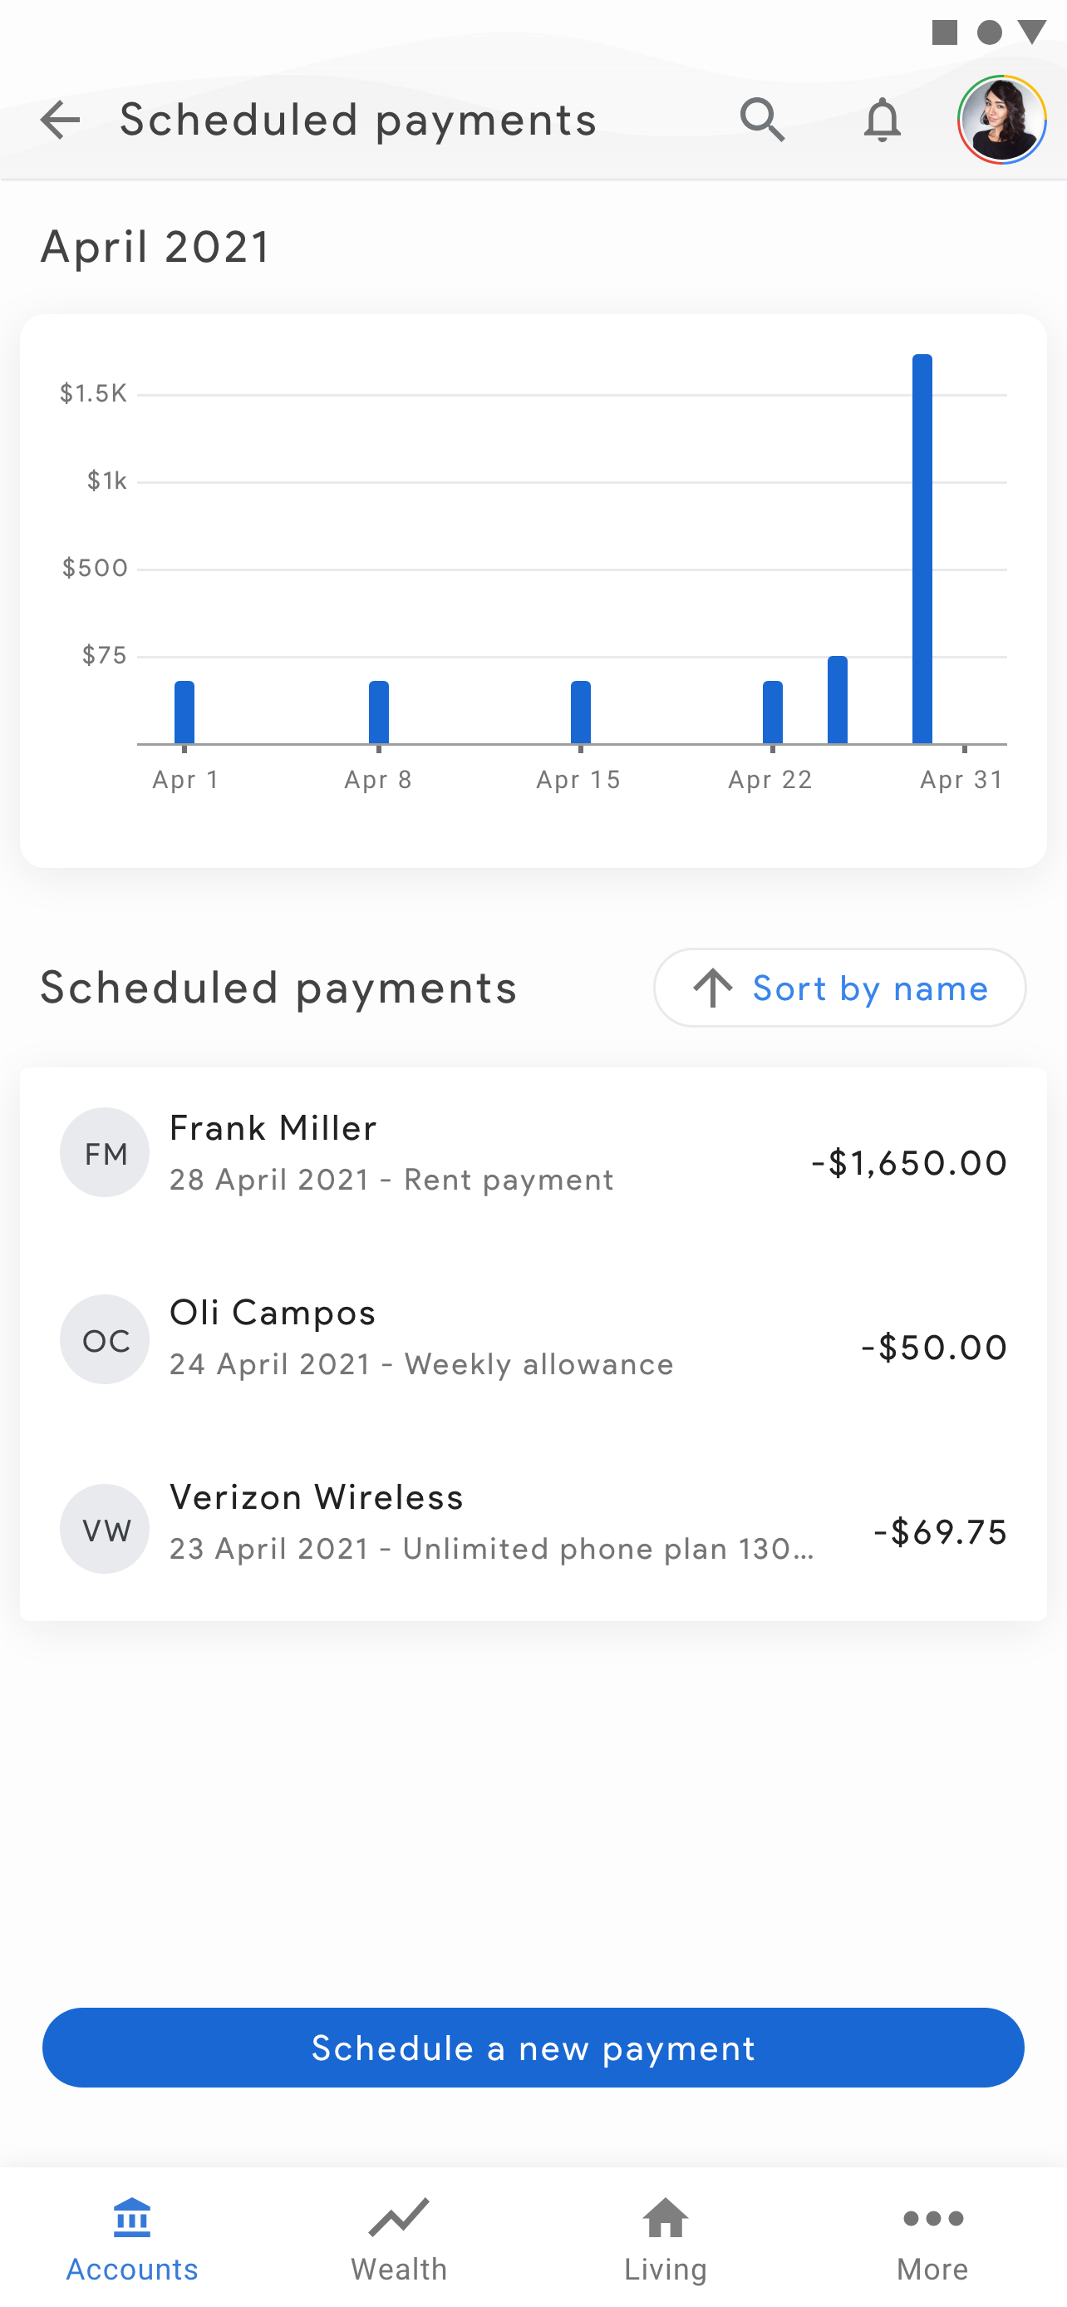Viewport: 1067px width, 2307px height.
Task: Select the tallest bar in the chart
Action: click(922, 549)
